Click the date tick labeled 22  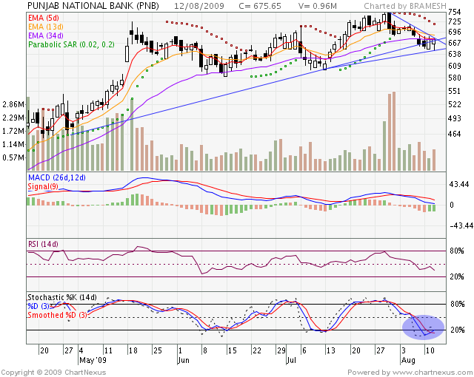coord(257,350)
